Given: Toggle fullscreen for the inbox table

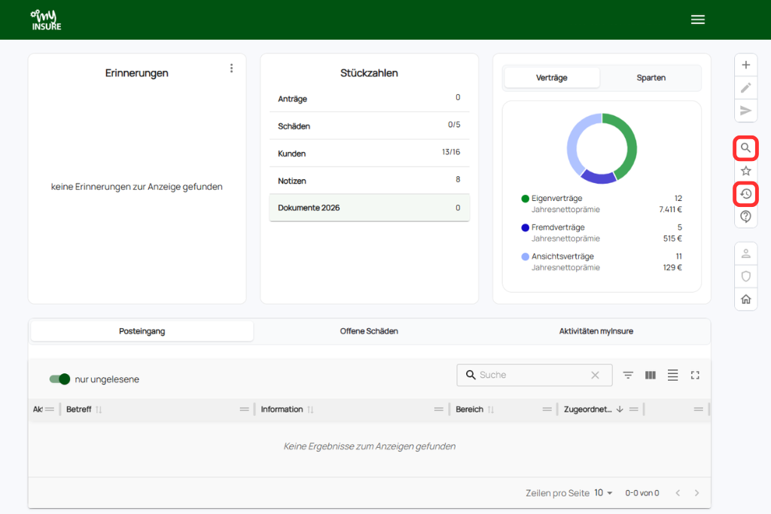Looking at the screenshot, I should 695,375.
